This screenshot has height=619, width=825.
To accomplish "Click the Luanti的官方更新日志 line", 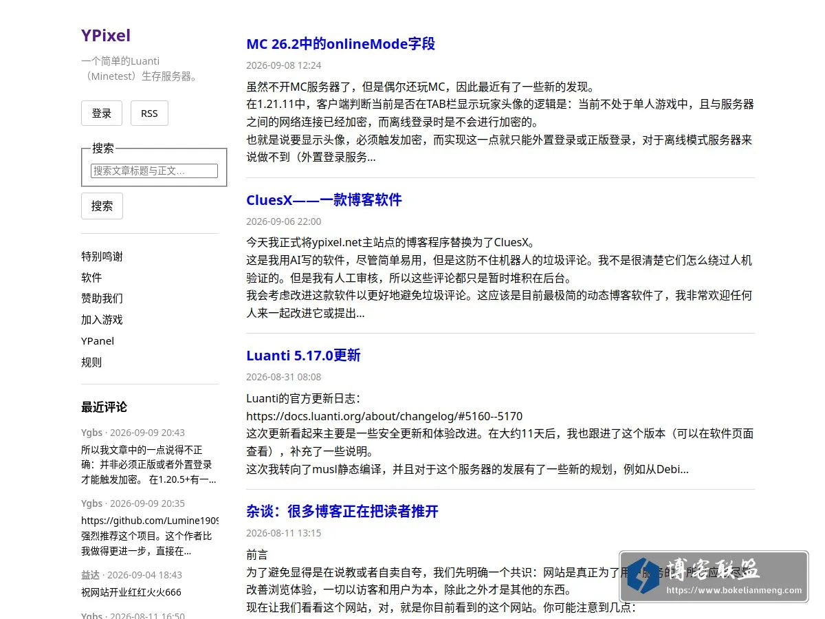I will [x=302, y=398].
